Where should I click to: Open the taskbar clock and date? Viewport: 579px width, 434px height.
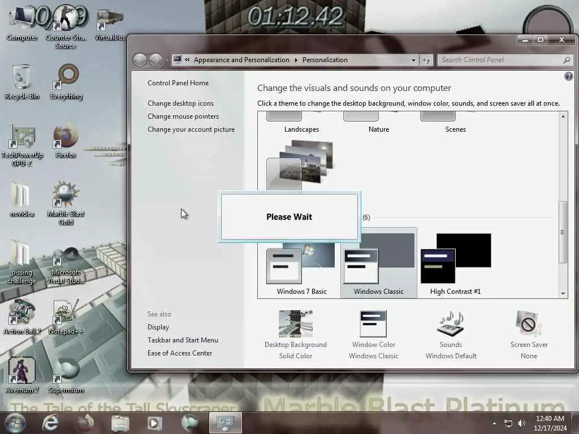(x=550, y=423)
